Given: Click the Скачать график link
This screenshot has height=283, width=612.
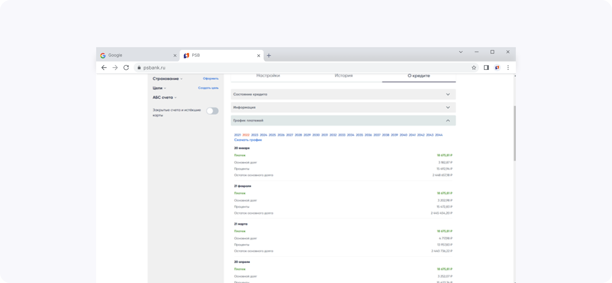Looking at the screenshot, I should (x=248, y=140).
